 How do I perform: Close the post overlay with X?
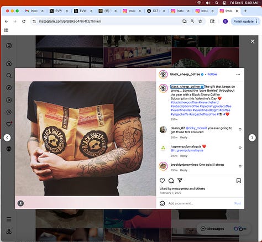pyautogui.click(x=253, y=41)
